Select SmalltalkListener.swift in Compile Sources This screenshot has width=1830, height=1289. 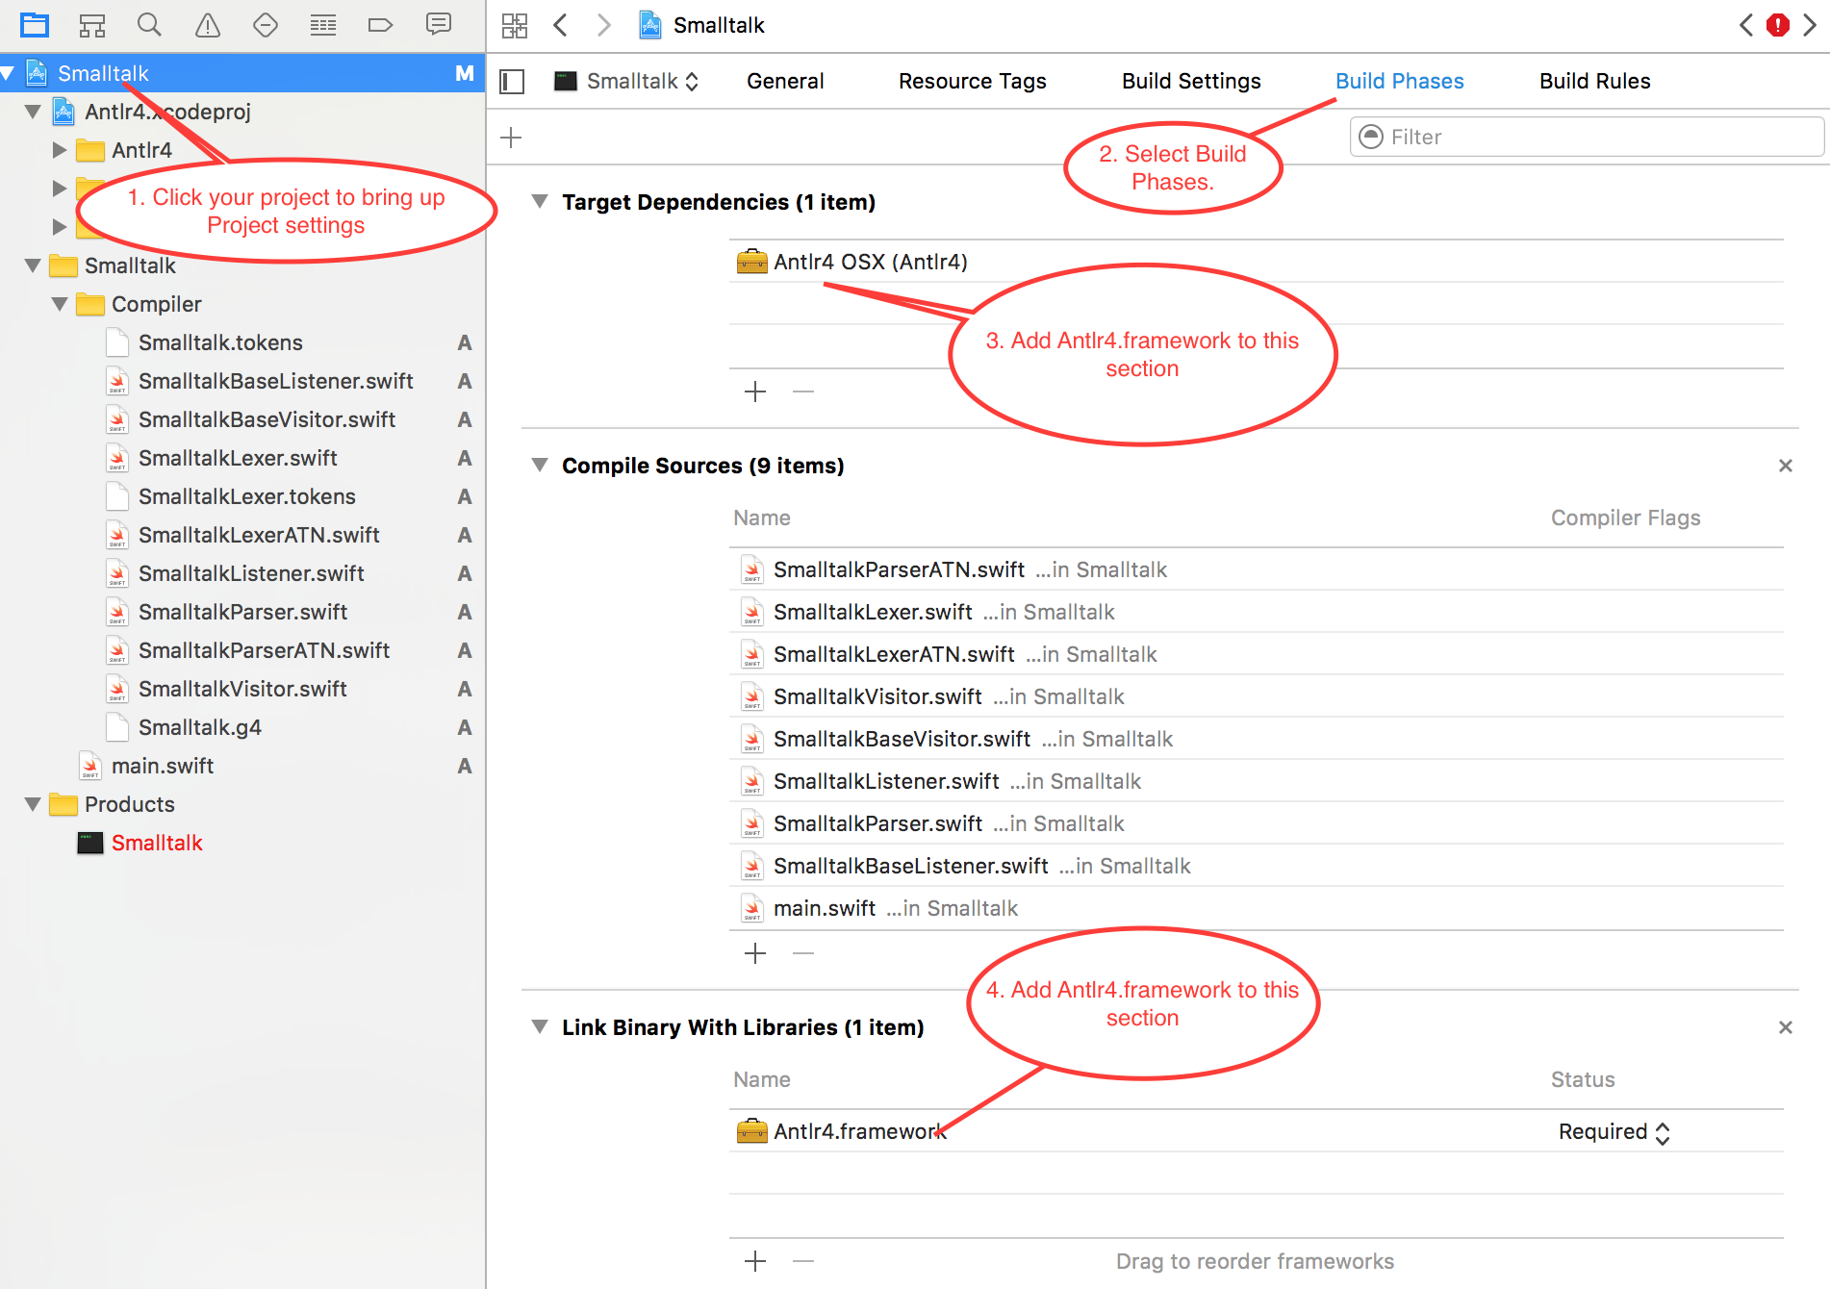1257,781
